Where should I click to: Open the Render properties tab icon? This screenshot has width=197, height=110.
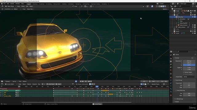point(171,59)
